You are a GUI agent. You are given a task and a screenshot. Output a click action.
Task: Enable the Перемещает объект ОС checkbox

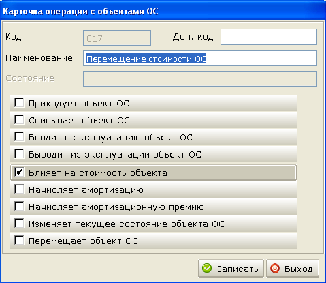pos(19,241)
